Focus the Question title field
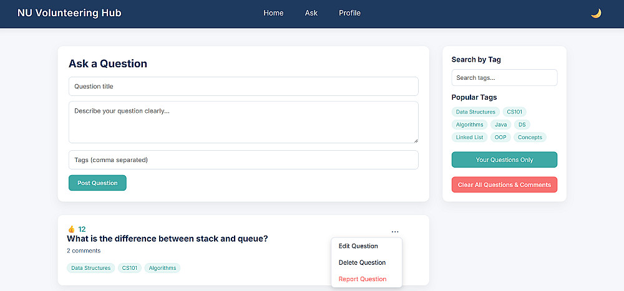 pos(243,87)
